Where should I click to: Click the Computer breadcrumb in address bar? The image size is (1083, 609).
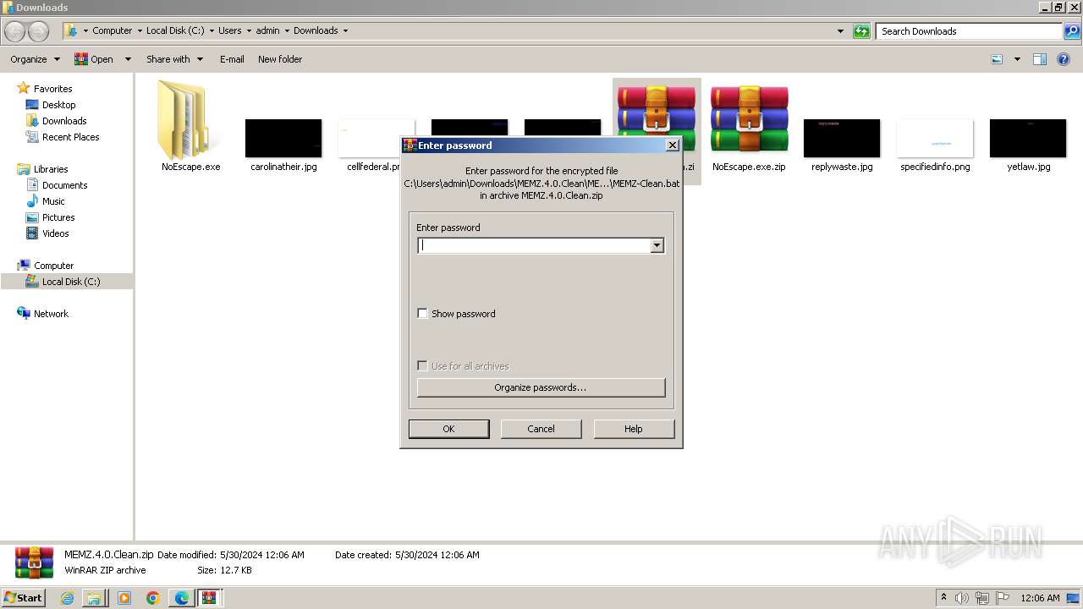(x=112, y=30)
